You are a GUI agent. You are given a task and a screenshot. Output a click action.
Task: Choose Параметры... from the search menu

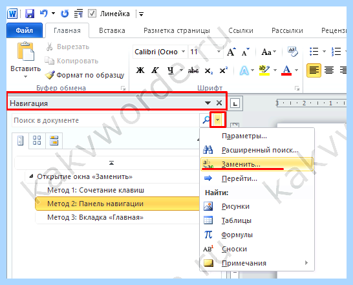pos(257,136)
